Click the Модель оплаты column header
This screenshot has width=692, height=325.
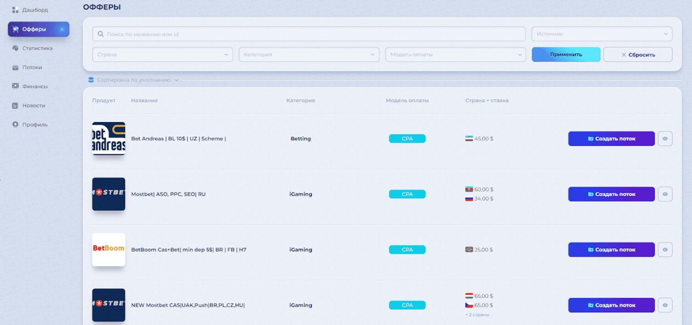coord(407,101)
